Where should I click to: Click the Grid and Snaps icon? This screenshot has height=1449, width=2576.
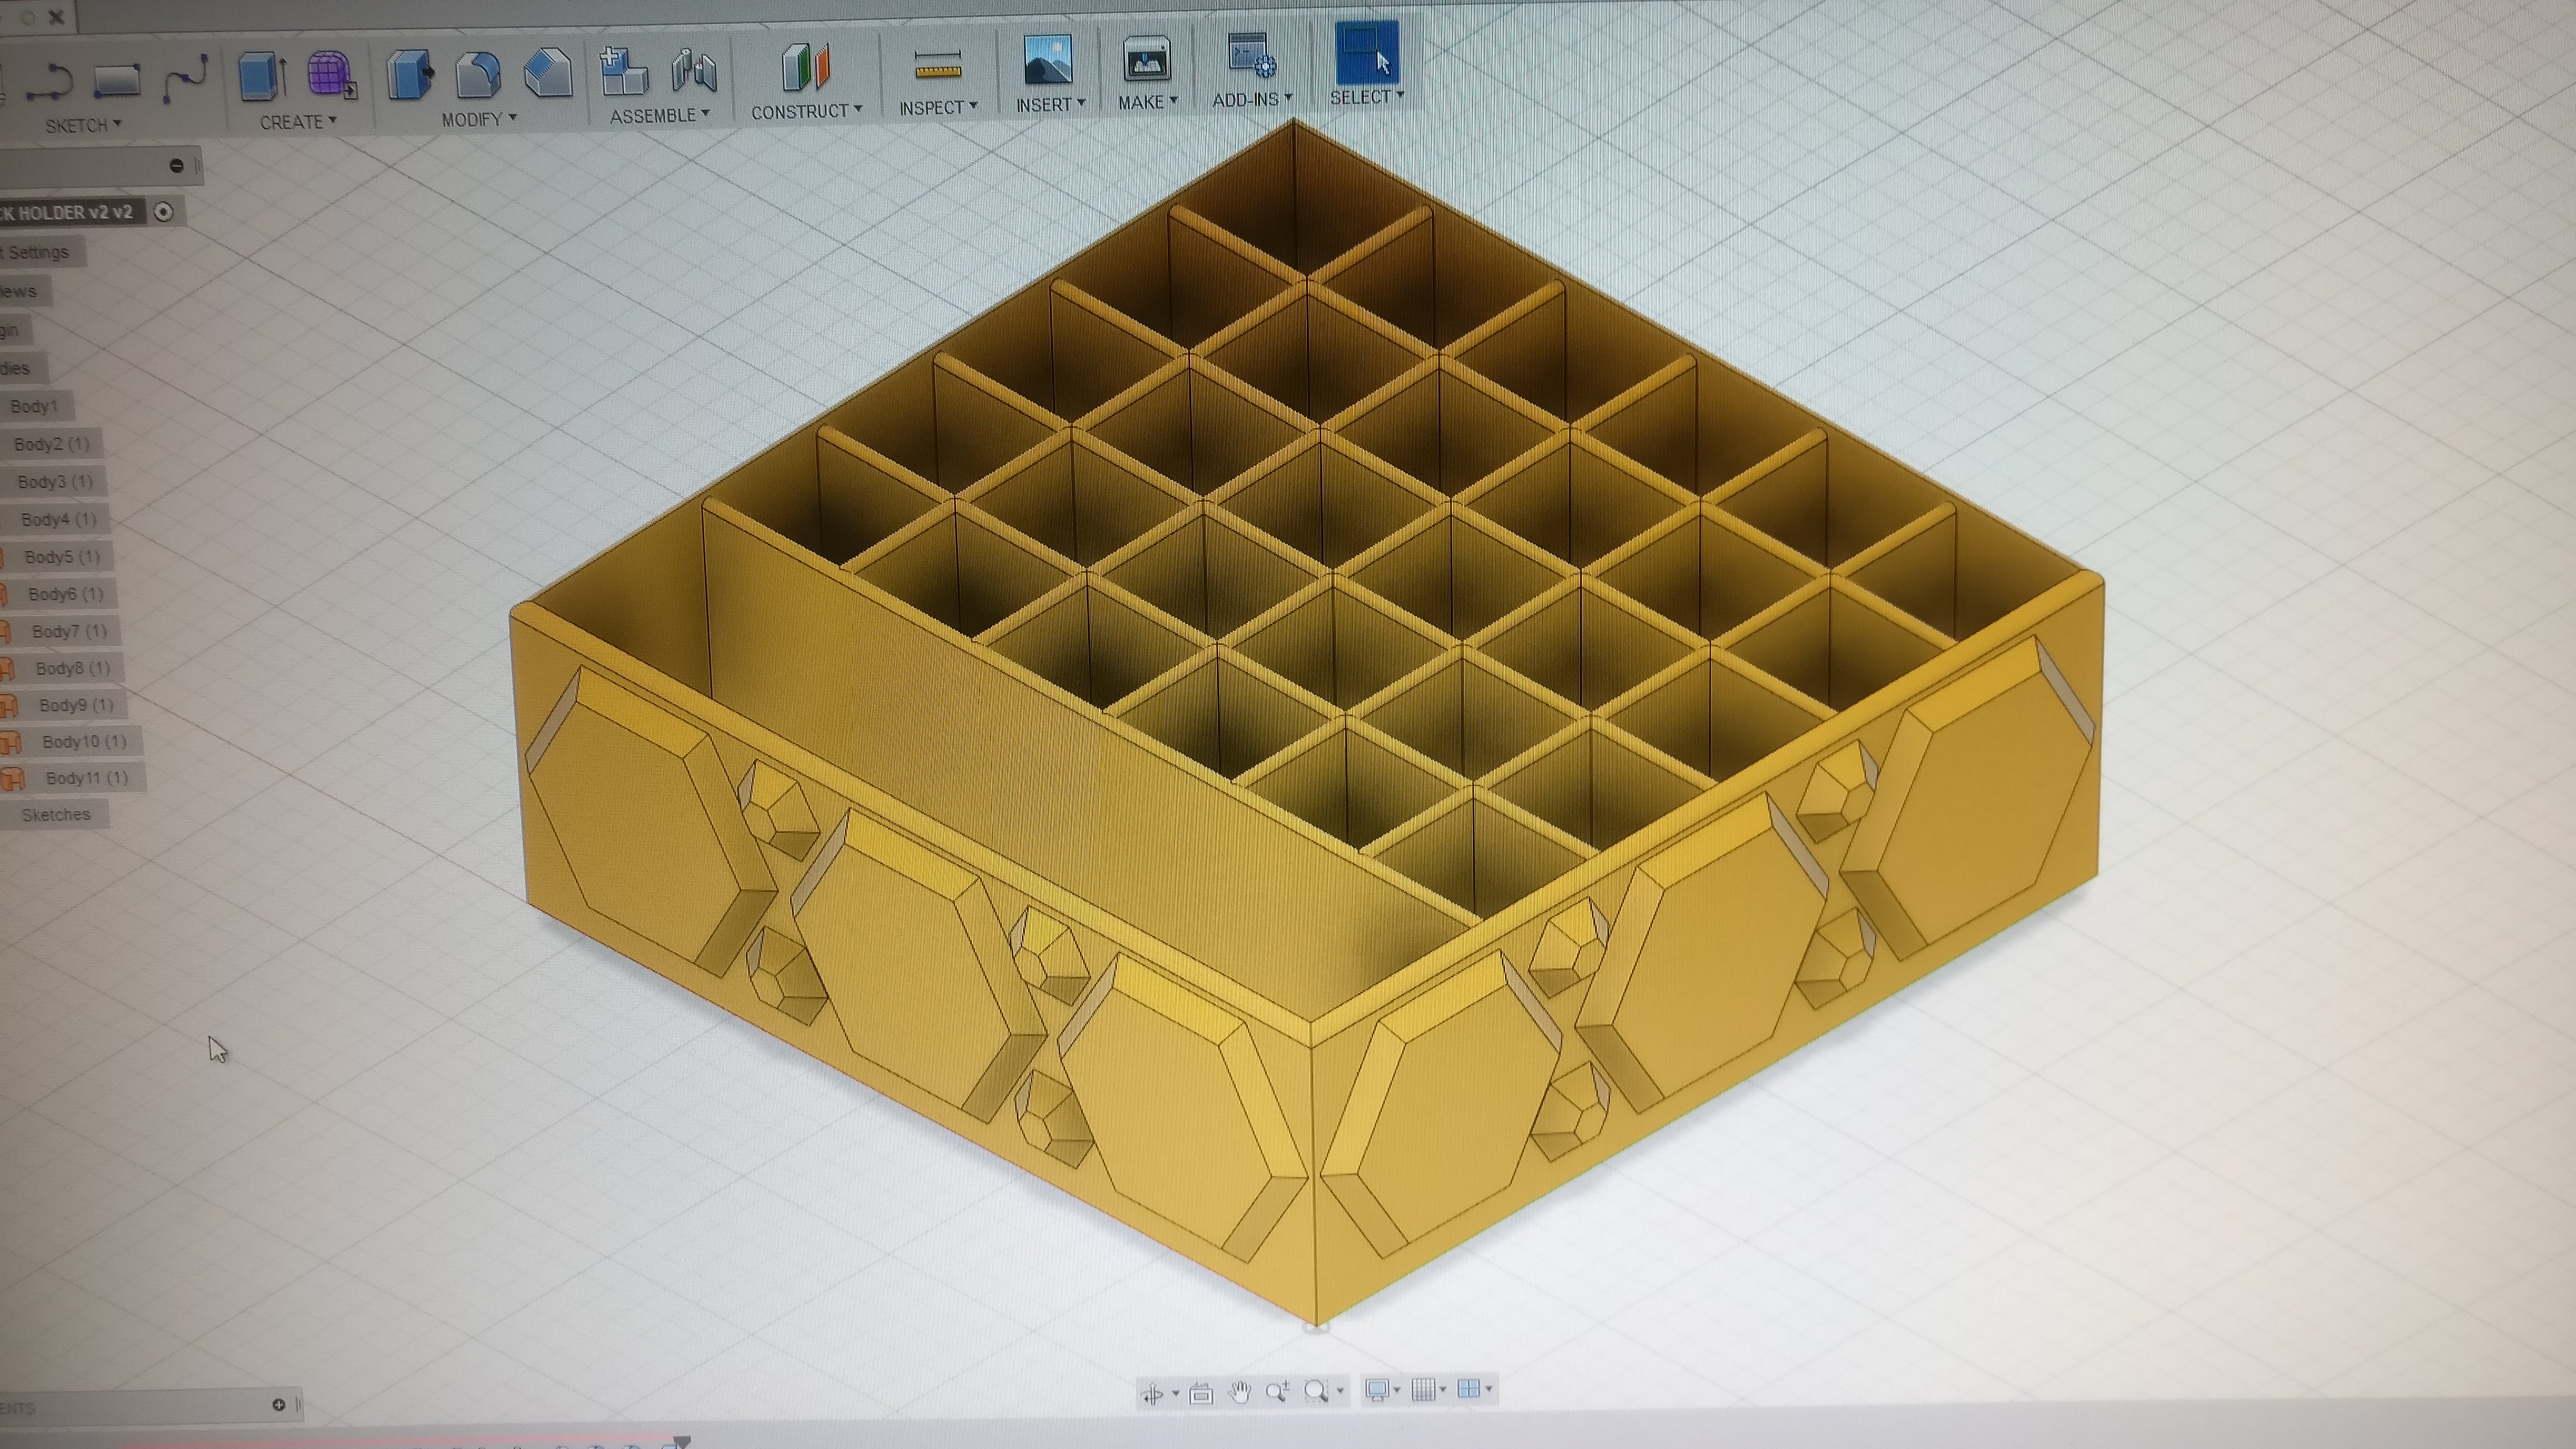click(x=1423, y=1389)
